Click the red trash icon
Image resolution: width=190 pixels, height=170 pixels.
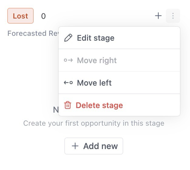[68, 105]
